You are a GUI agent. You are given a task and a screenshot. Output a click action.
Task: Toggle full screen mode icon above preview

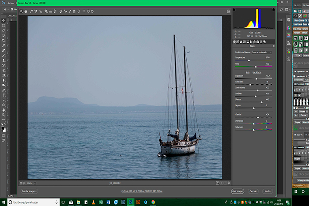[x=229, y=11]
